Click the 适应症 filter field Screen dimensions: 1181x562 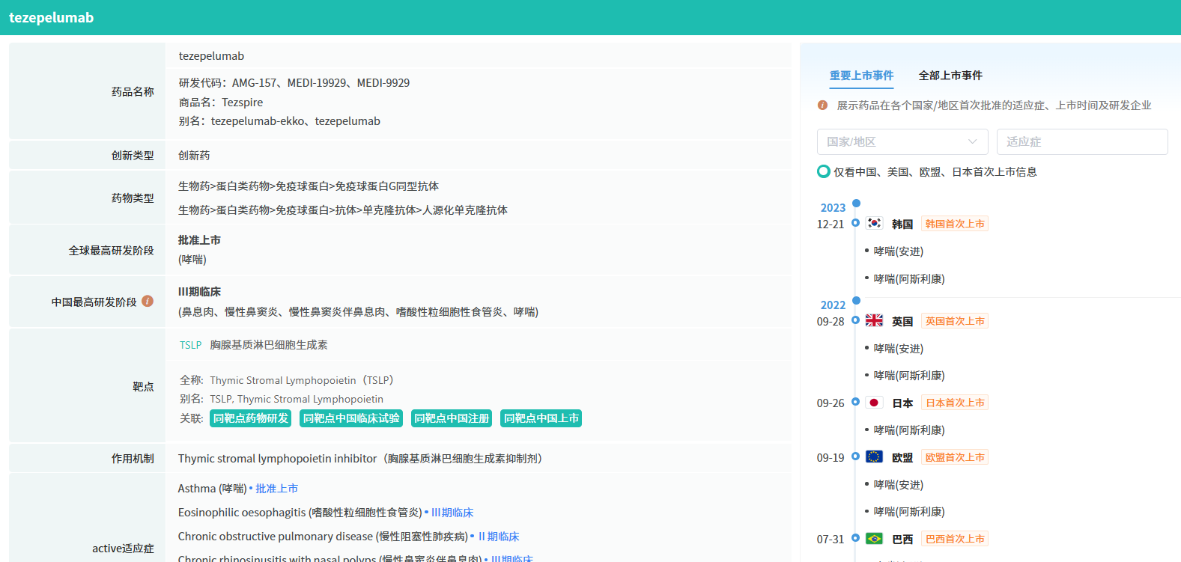tap(1081, 141)
